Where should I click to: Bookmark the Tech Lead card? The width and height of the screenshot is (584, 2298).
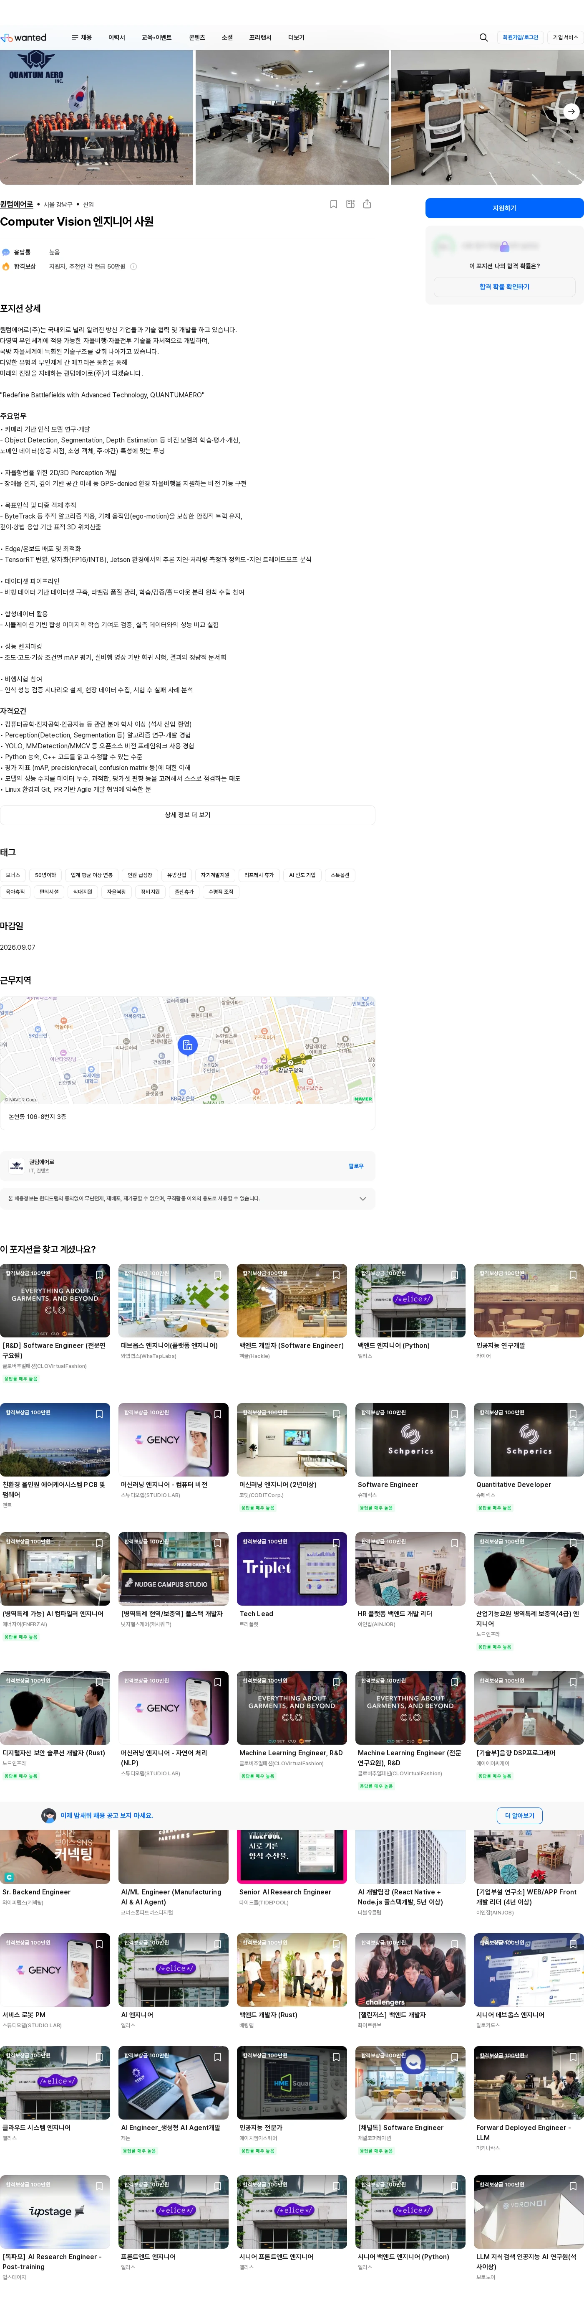click(x=337, y=1543)
